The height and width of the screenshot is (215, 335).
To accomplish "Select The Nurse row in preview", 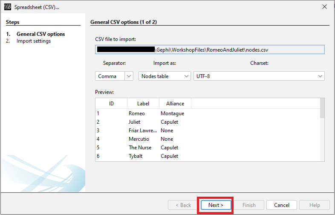I will click(x=139, y=148).
